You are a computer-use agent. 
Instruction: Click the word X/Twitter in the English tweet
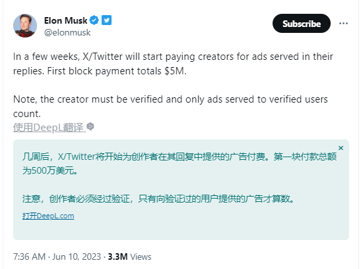(102, 57)
